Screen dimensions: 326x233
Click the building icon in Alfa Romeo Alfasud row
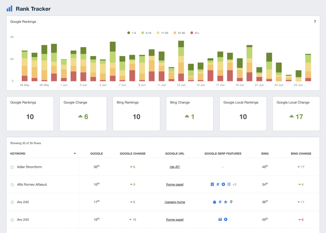click(212, 184)
